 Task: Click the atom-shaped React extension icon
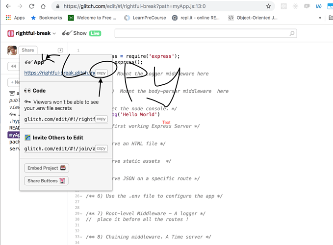pos(295,6)
